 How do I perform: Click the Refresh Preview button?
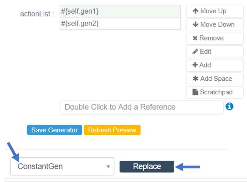(x=112, y=130)
